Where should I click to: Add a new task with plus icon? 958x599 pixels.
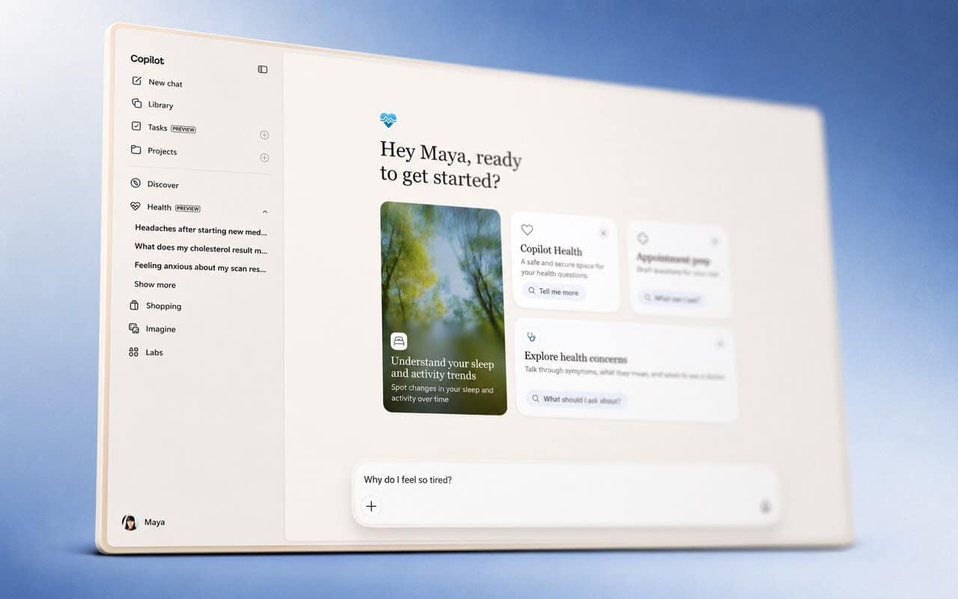(x=264, y=135)
